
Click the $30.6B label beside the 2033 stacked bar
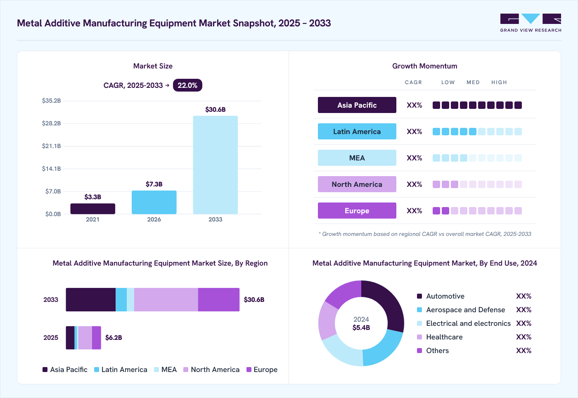[254, 300]
